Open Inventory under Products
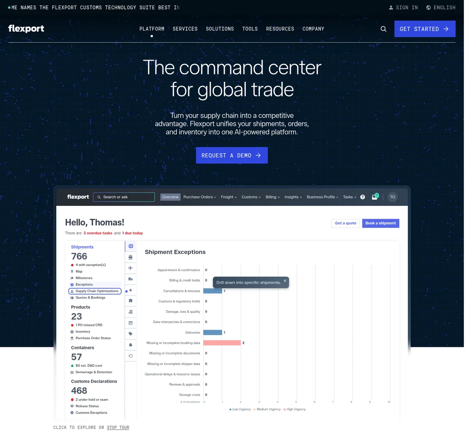The height and width of the screenshot is (433, 469). click(81, 332)
